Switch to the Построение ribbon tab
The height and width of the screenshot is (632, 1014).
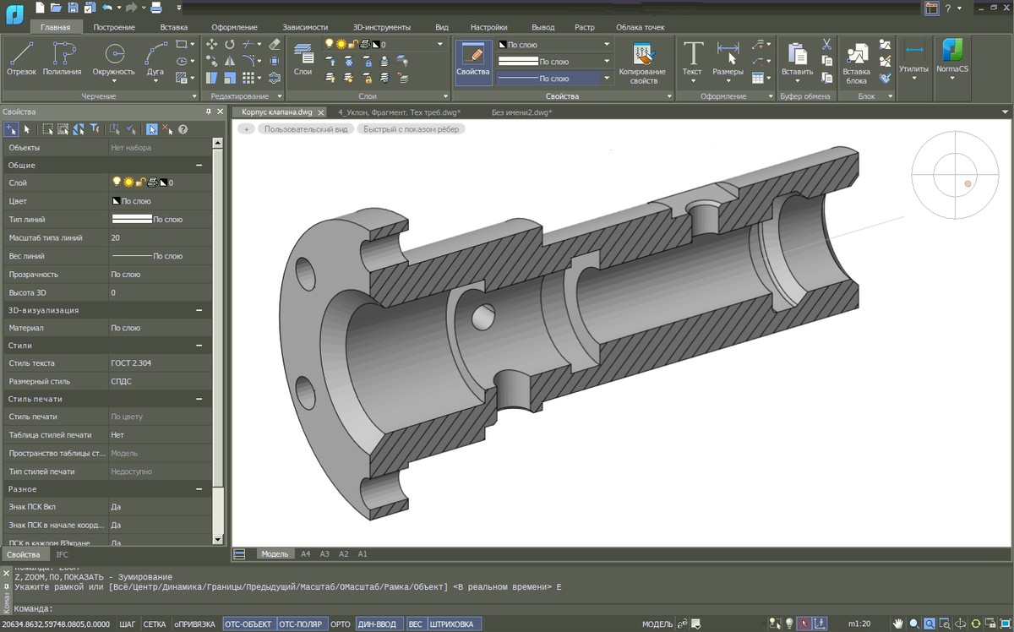(x=114, y=27)
